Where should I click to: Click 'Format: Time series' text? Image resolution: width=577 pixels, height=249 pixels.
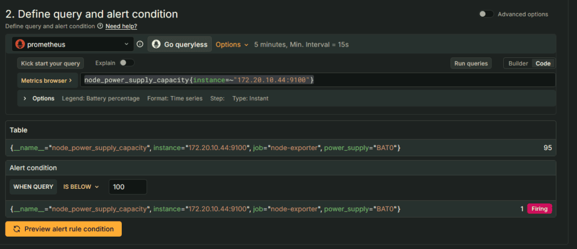175,98
